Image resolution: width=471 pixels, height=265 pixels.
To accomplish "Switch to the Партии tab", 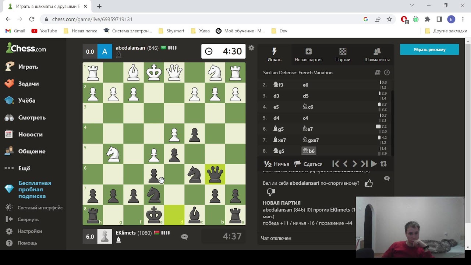I will click(x=343, y=54).
